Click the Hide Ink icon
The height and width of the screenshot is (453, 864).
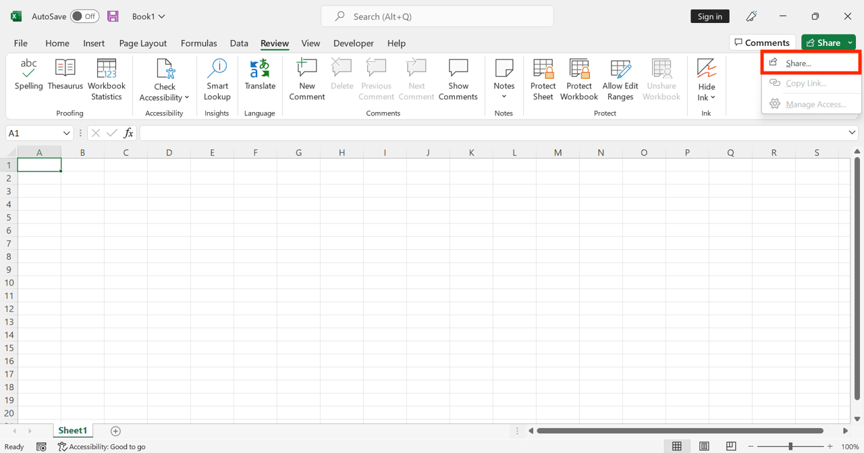(707, 68)
